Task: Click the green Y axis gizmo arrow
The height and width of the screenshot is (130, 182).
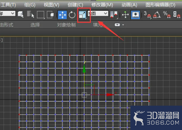Action: [84, 69]
